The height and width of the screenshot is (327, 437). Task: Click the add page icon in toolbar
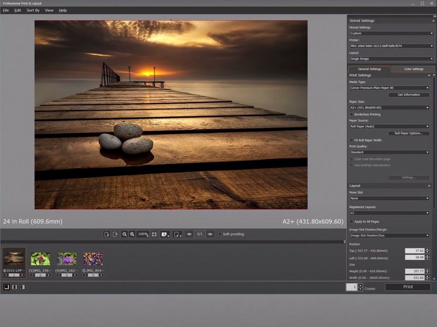107,234
